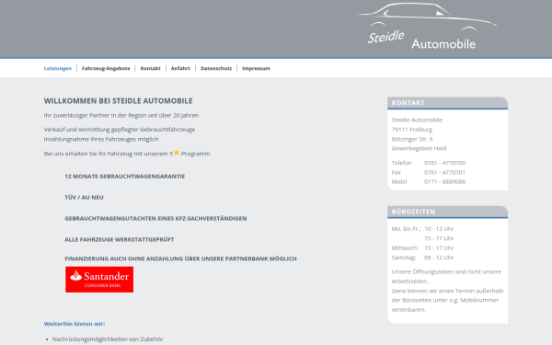Click the text Verkauf und Vermittlung gepflegter Gebrauchtfahrzeuge
The image size is (552, 345).
point(120,129)
